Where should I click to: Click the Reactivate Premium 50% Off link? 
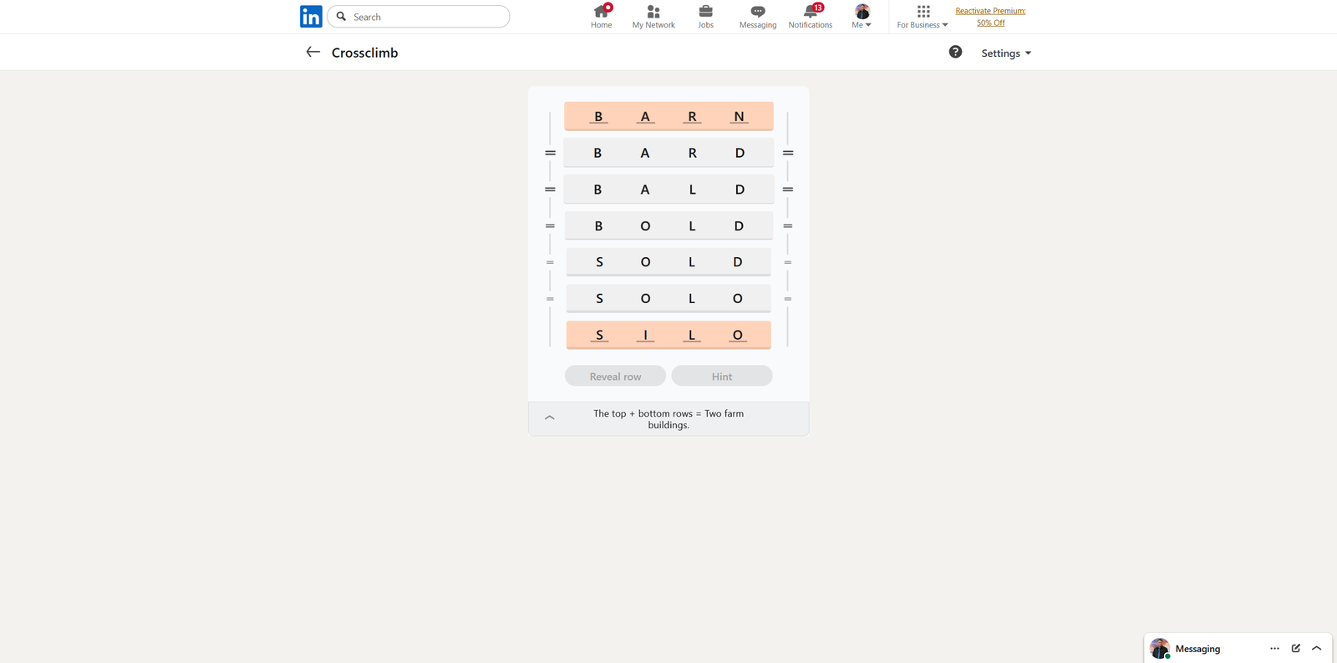(990, 17)
